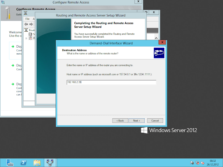The image size is (223, 167).
Task: Click Next in the Demand-Dial Interface Wizard
Action: point(136,120)
